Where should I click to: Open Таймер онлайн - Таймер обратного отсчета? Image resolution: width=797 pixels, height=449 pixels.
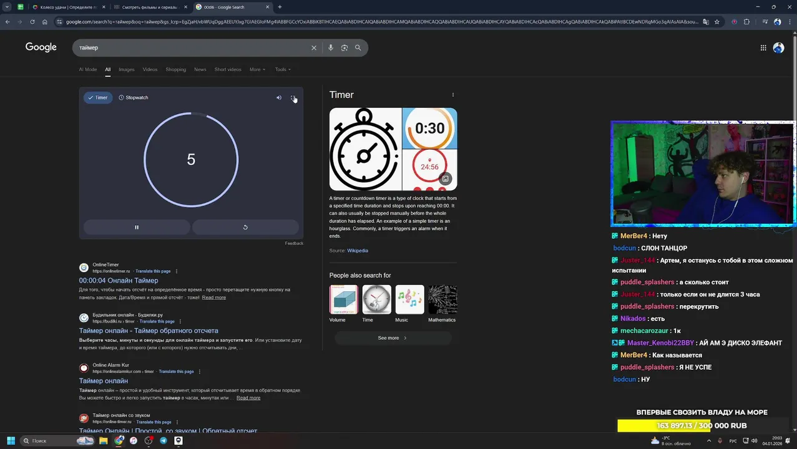click(149, 331)
